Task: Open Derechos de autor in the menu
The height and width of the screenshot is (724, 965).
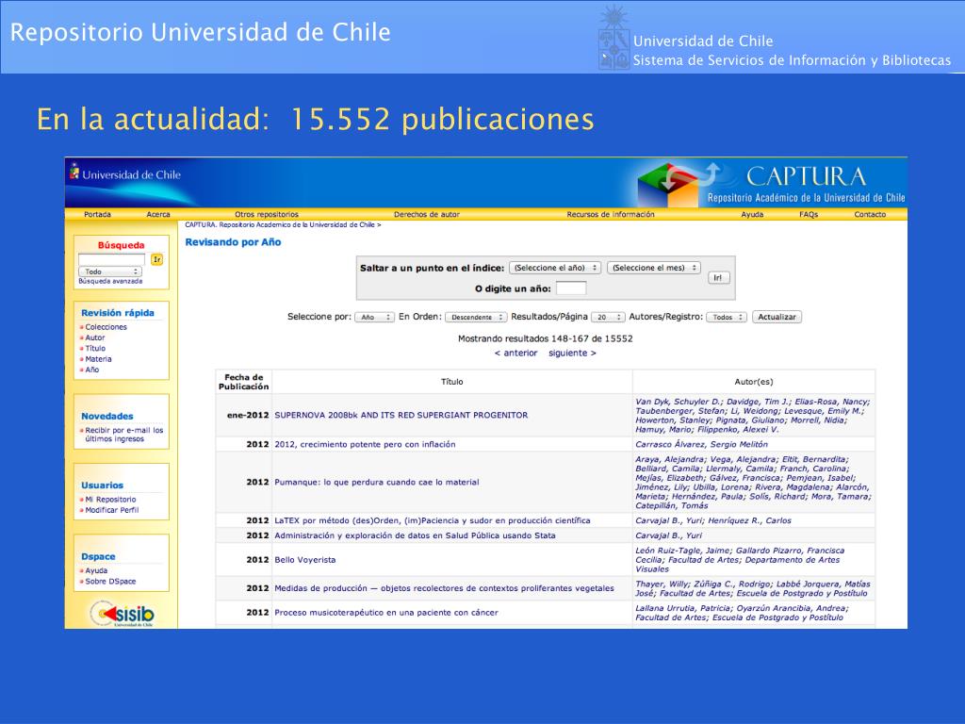Action: tap(427, 214)
